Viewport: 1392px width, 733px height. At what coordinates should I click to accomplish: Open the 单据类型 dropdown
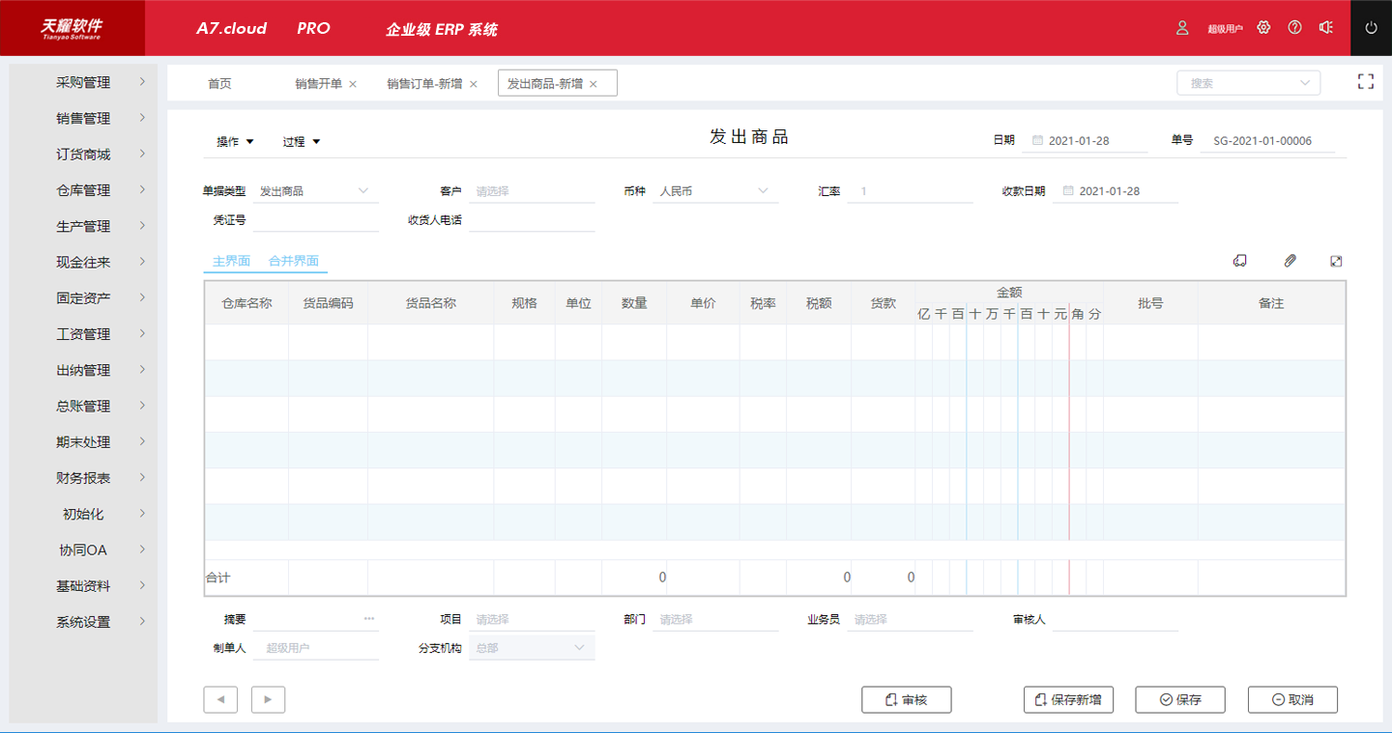click(315, 191)
